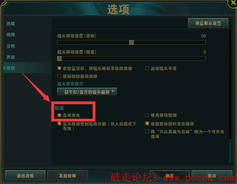Switch to the 音频 settings tab
Image resolution: width=237 pixels, height=184 pixels.
point(11,46)
